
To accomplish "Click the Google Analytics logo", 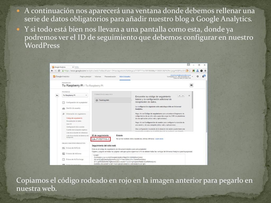I will 61,76.
